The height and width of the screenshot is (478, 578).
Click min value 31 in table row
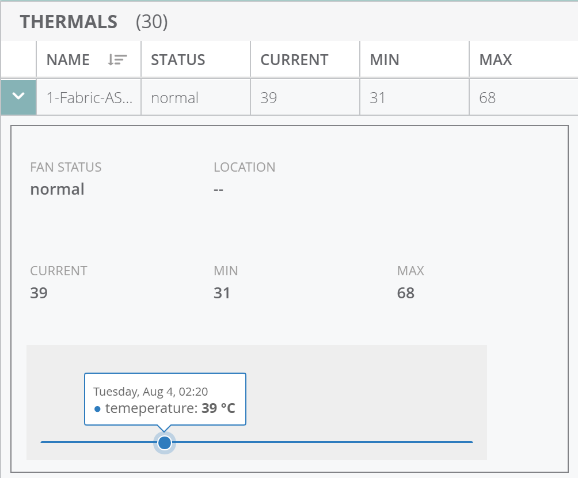[378, 98]
